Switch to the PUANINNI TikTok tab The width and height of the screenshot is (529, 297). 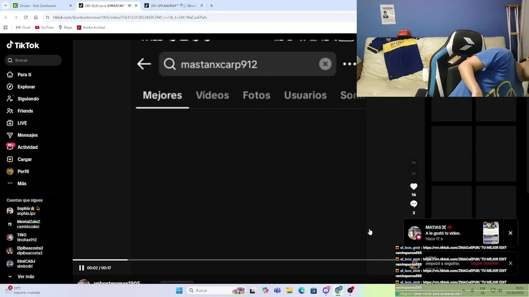pyautogui.click(x=174, y=6)
